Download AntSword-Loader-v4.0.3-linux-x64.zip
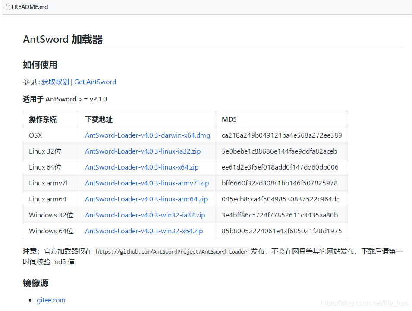This screenshot has width=412, height=311. (142, 167)
